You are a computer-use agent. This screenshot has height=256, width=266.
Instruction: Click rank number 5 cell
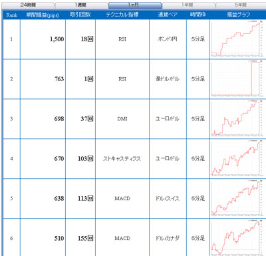pyautogui.click(x=11, y=198)
